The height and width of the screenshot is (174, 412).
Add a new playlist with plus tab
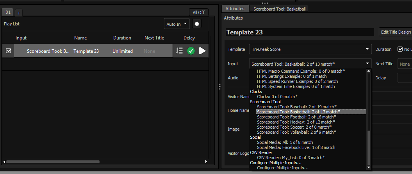[19, 13]
